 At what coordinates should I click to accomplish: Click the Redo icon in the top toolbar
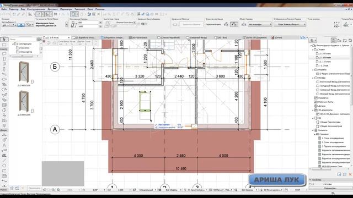[x=8, y=14]
